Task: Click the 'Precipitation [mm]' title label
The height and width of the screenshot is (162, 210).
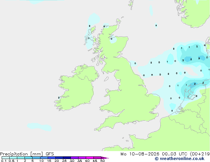Action: tap(22, 154)
